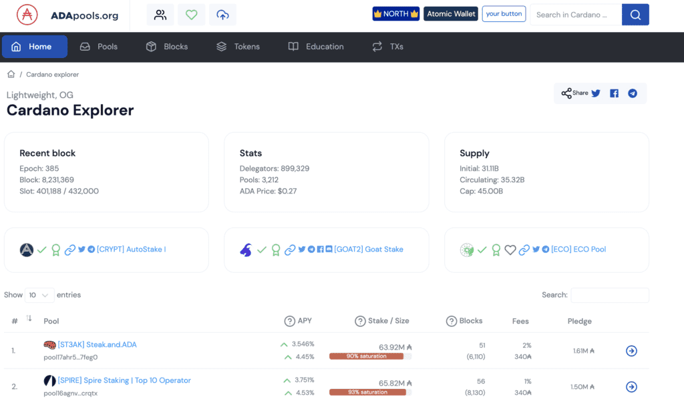Image resolution: width=684 pixels, height=403 pixels.
Task: Click the Atomic Wallet button
Action: click(x=450, y=13)
